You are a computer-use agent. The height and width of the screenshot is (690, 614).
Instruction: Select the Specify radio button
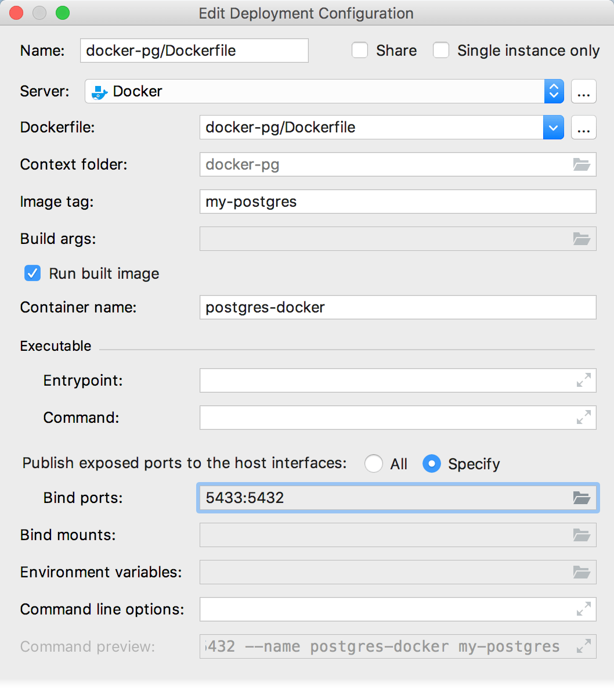pyautogui.click(x=431, y=463)
